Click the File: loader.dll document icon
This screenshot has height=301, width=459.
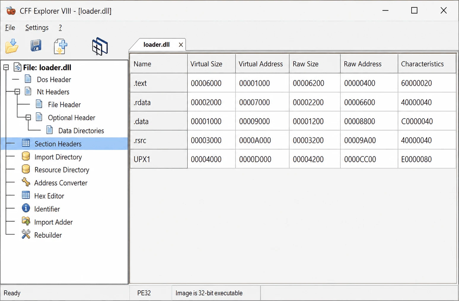(17, 67)
